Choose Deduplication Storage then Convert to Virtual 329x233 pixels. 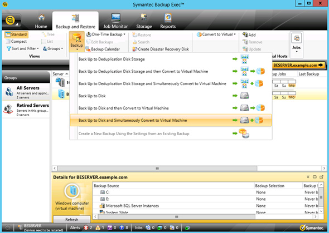171,71
